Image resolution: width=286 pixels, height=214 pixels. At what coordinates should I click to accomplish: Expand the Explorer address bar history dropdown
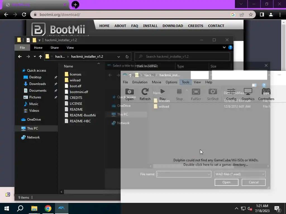point(118,57)
